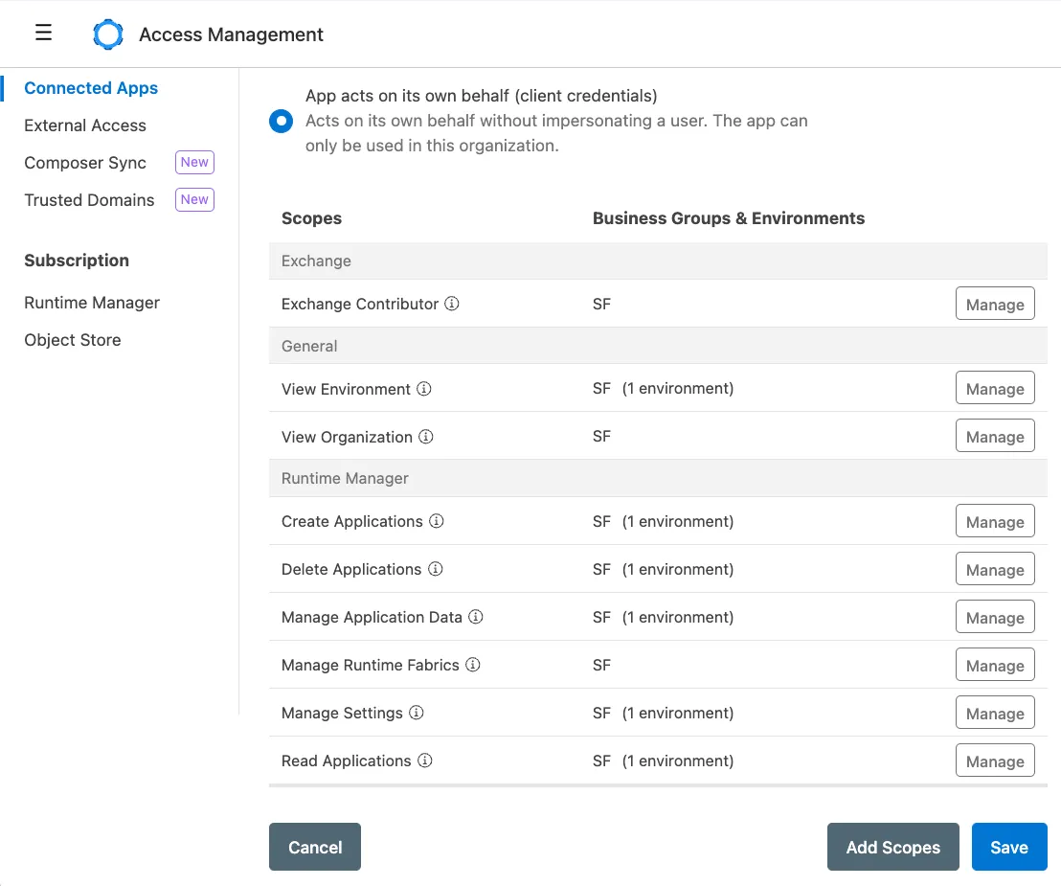Click the Anypoint Access Management logo
The image size is (1061, 886).
(x=108, y=34)
